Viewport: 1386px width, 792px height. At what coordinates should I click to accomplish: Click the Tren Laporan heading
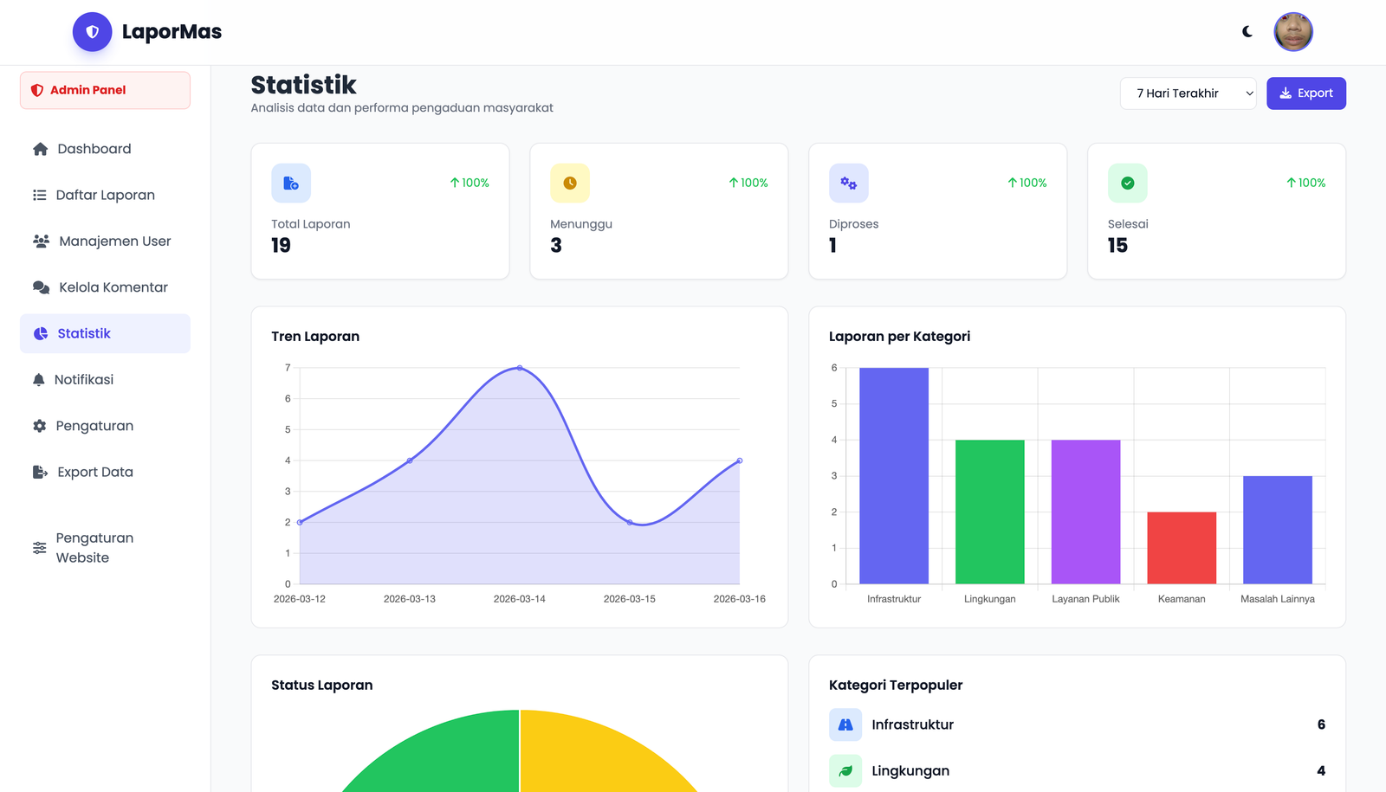(x=315, y=337)
